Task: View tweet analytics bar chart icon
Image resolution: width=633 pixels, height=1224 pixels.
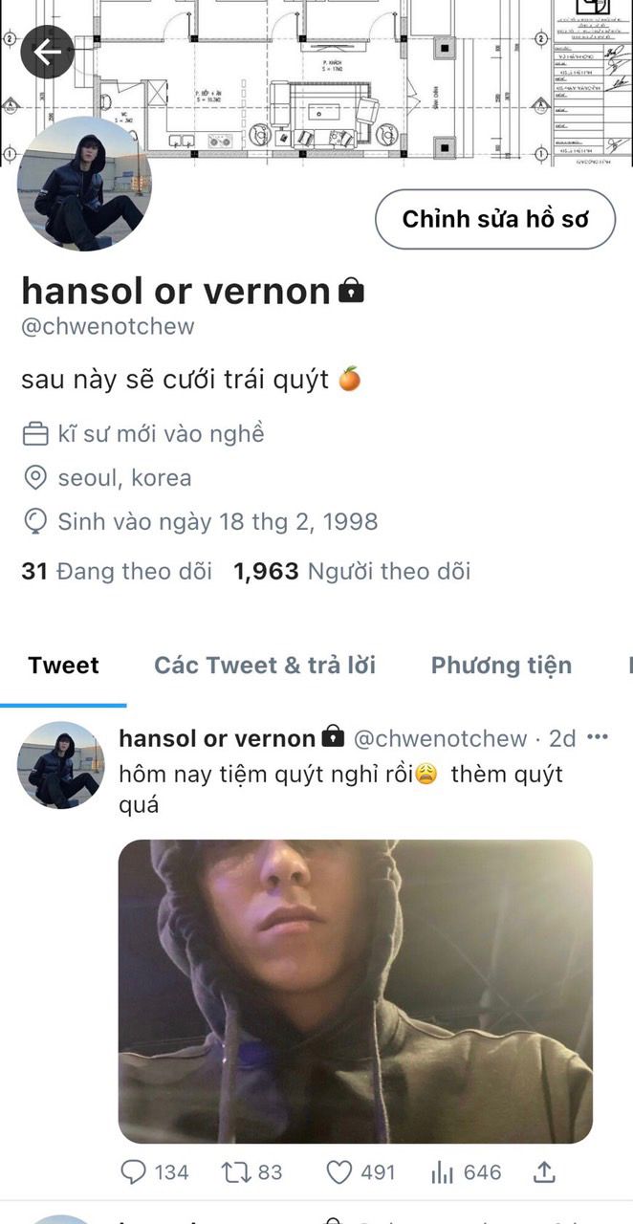Action: (443, 1171)
